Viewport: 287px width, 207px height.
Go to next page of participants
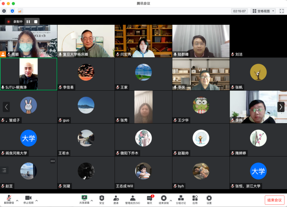tap(281, 107)
